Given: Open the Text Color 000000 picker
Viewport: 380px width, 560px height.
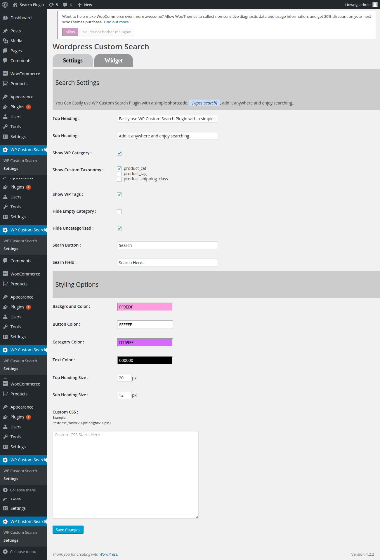Looking at the screenshot, I should point(145,360).
